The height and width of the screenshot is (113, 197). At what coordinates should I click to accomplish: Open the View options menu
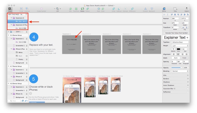coord(175,9)
